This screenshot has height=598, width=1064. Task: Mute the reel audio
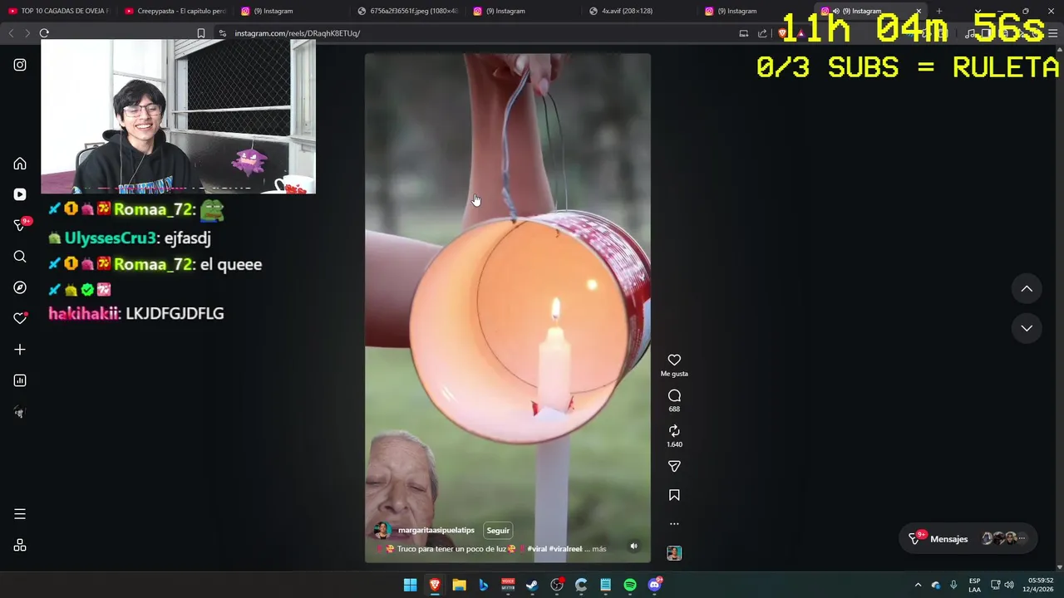(x=633, y=546)
